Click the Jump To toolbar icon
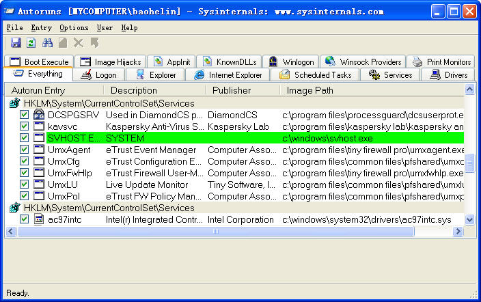Viewport: 481px width, 302px height. 95,42
